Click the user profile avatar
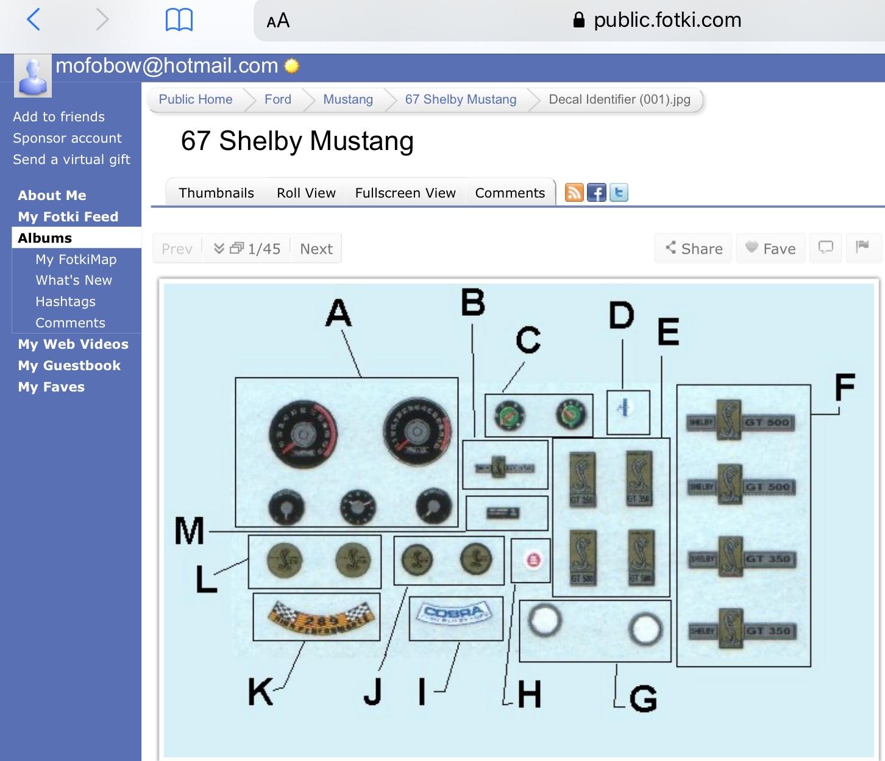The image size is (885, 761). 32,77
